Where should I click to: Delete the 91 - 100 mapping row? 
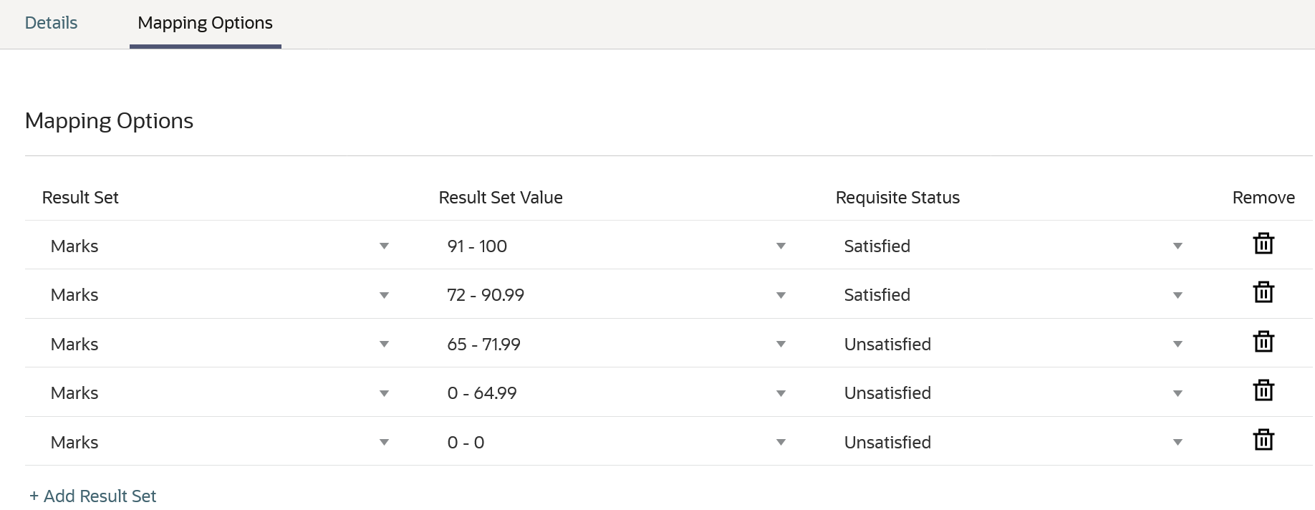[1263, 244]
